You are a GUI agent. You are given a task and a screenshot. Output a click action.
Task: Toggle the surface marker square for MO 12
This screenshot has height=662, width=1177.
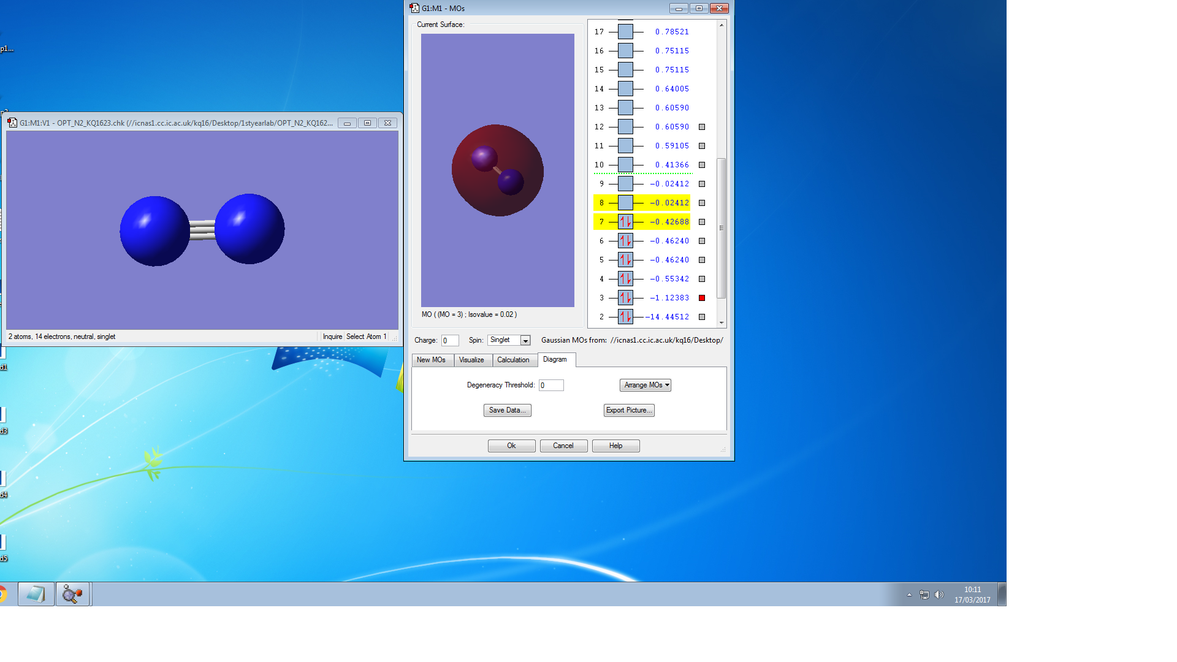(x=702, y=127)
